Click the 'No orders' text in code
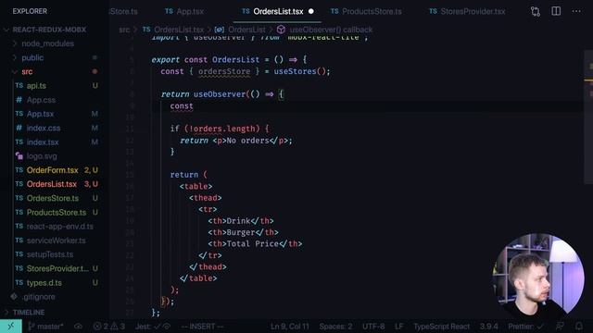 point(247,141)
